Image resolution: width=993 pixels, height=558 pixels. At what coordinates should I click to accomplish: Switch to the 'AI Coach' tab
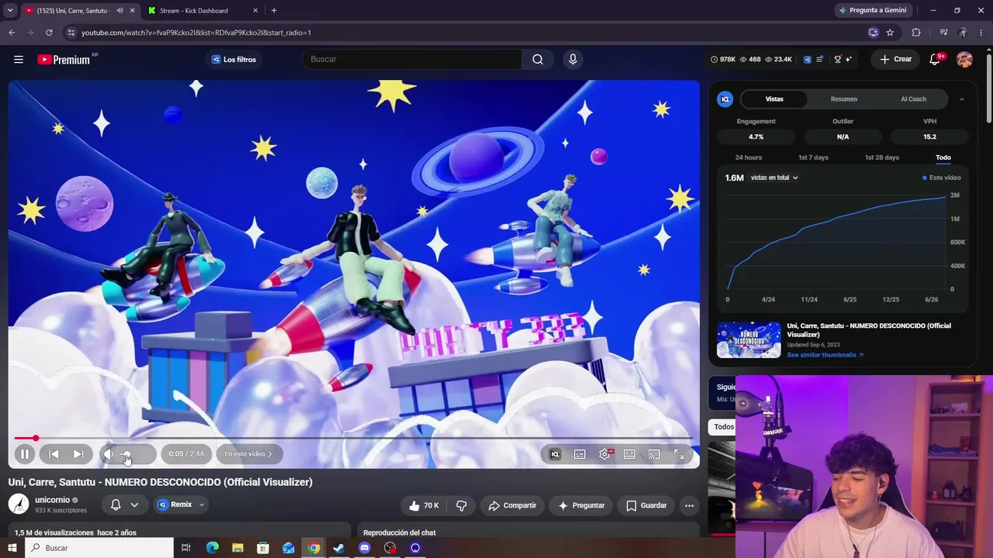[913, 99]
